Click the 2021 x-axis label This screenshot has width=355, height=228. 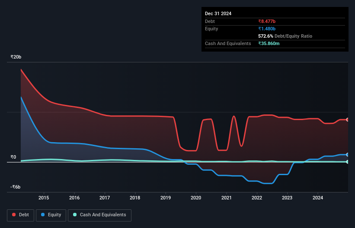[x=227, y=198]
